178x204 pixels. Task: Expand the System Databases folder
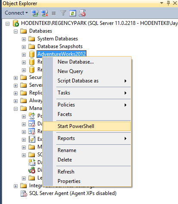coord(24,39)
